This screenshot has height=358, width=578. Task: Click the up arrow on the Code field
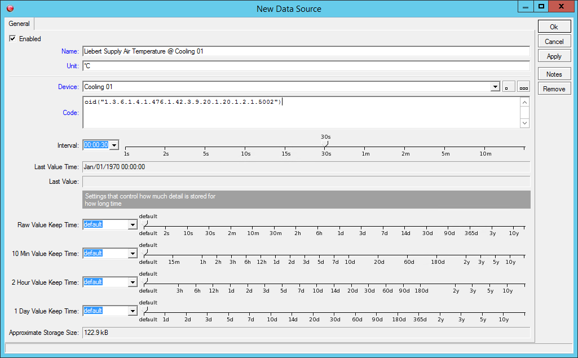[x=524, y=102]
